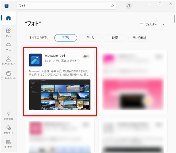Screen dimensions: 176x153
Task: Click the Microsoft フォト screenshot preview
Action: pos(60,95)
